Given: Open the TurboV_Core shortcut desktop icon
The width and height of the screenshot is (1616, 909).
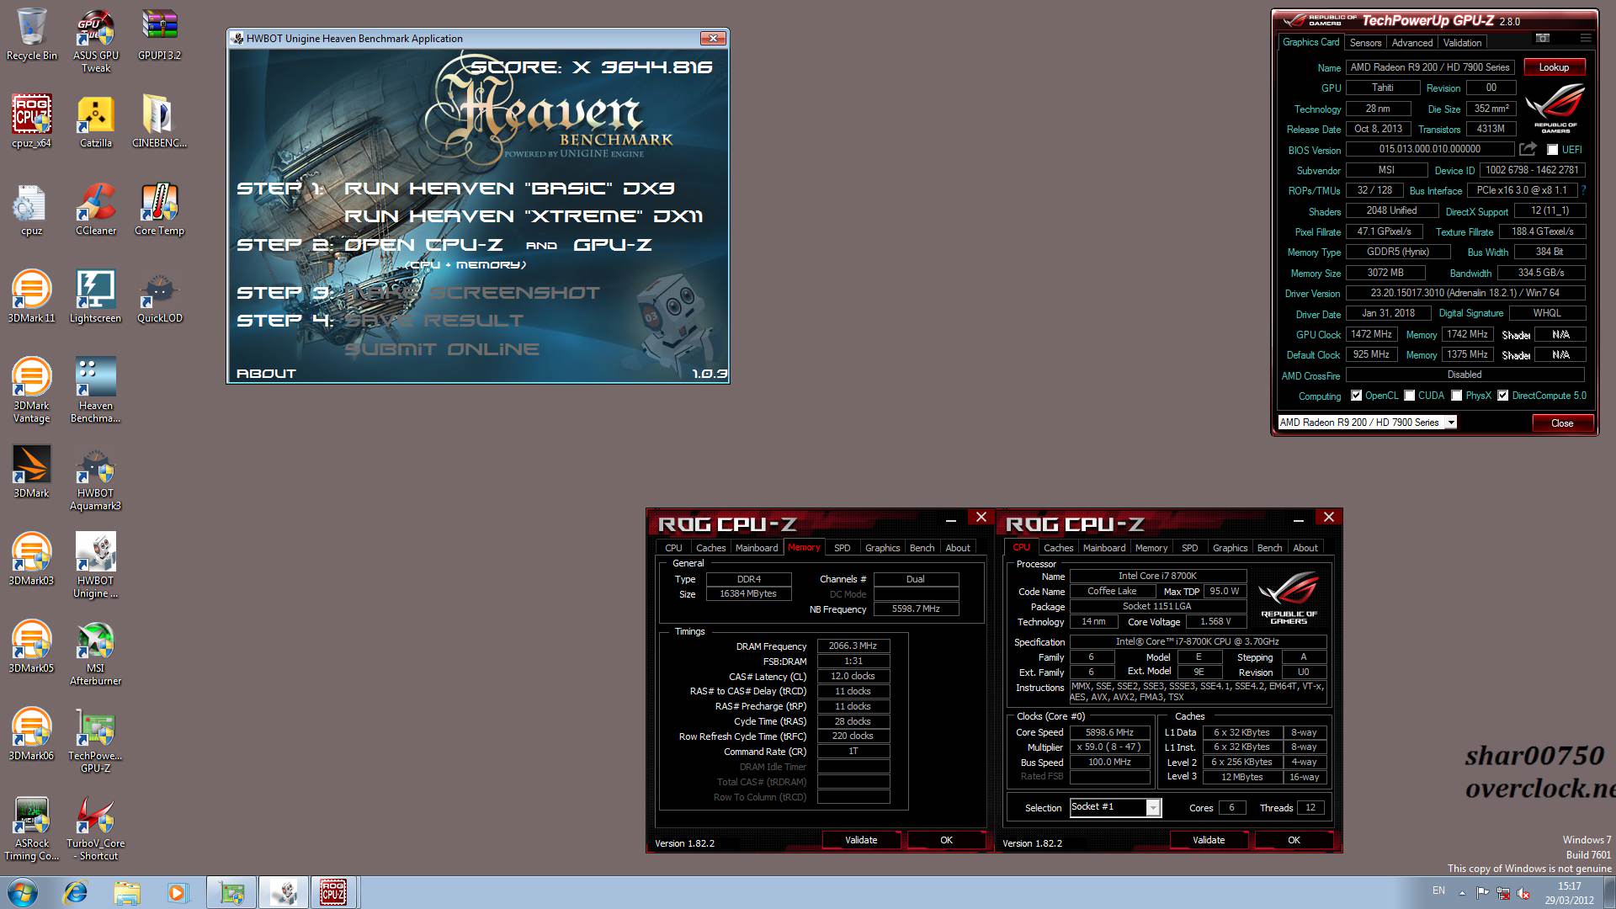Looking at the screenshot, I should click(95, 828).
